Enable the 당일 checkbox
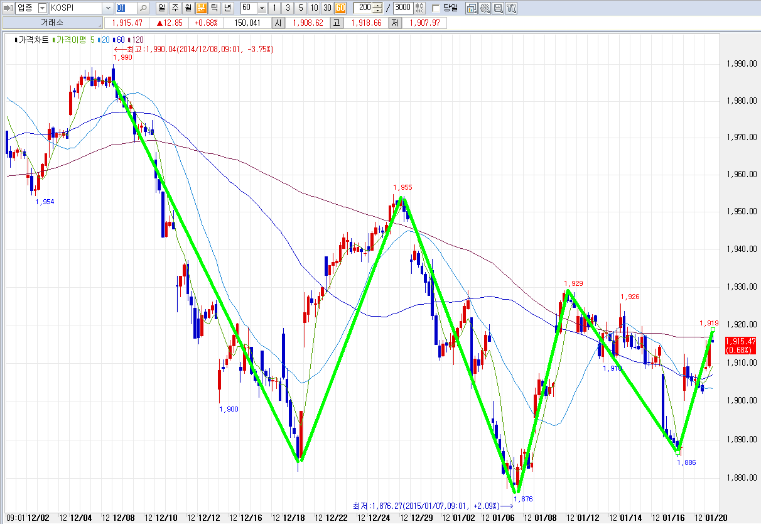 436,8
